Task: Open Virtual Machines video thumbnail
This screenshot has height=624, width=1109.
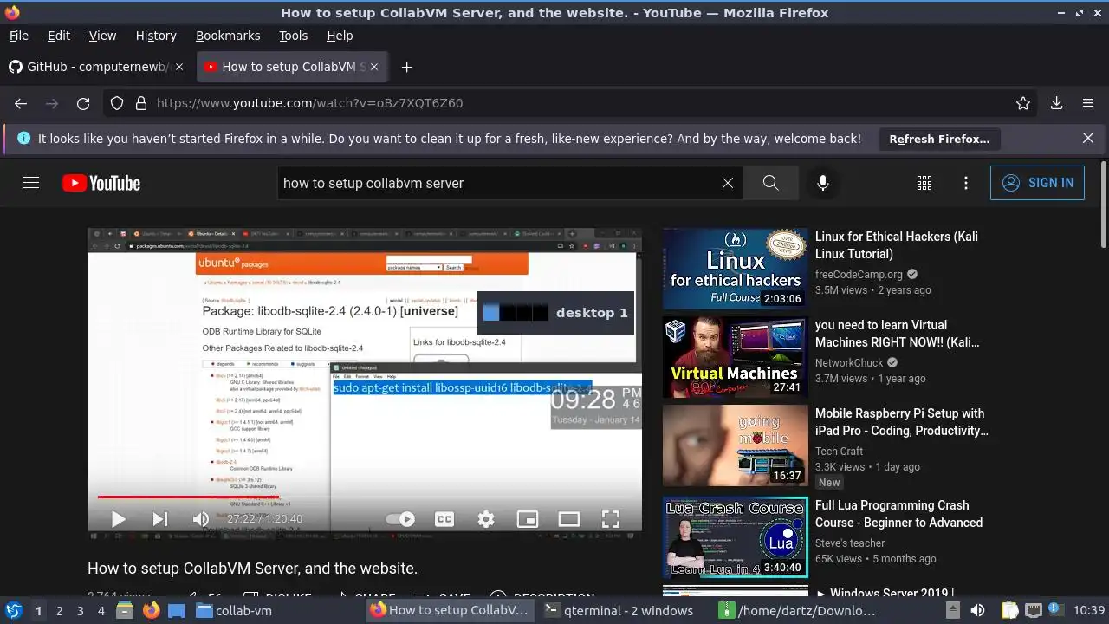Action: click(x=735, y=357)
